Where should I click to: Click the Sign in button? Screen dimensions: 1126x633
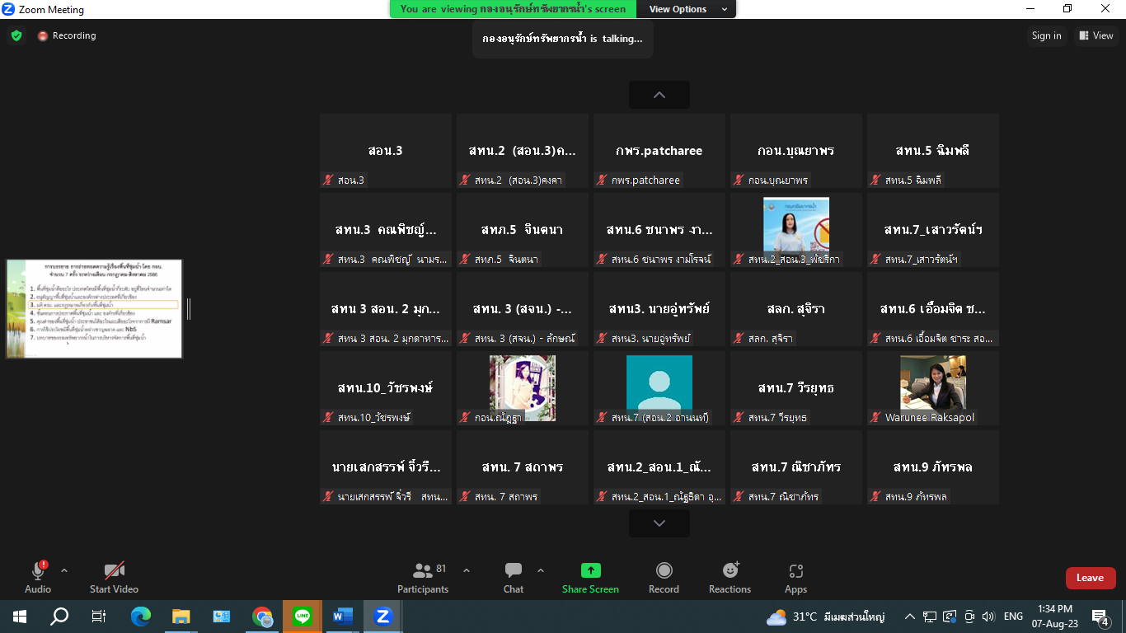pos(1046,35)
